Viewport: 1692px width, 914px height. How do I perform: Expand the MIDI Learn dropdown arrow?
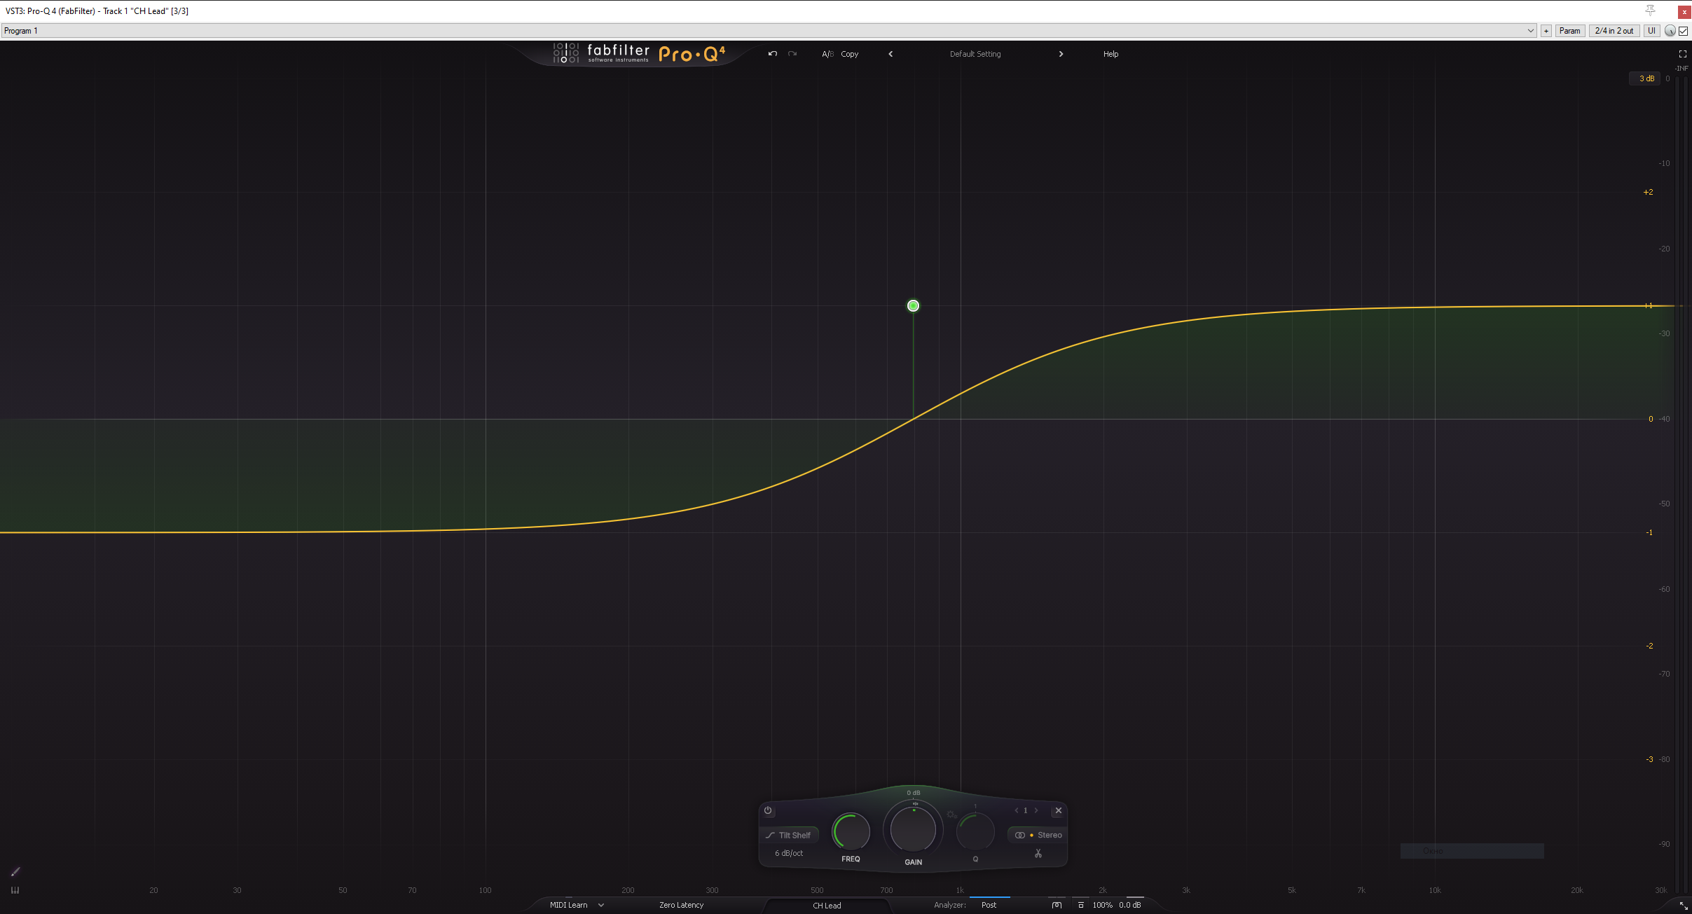pyautogui.click(x=601, y=905)
